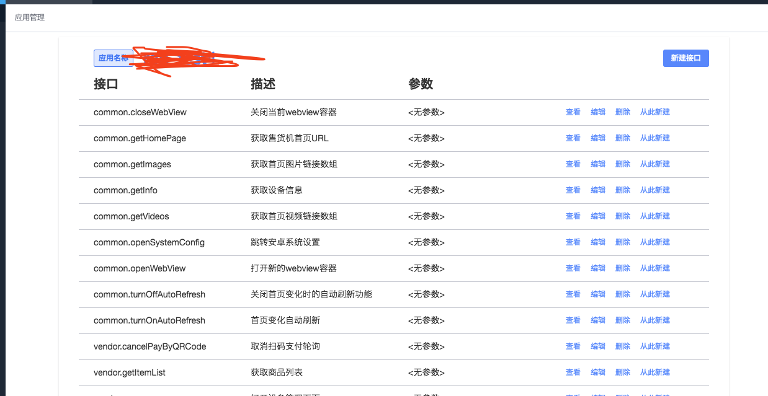This screenshot has height=396, width=768.
Task: Select the 获取商品列表 description text
Action: point(277,372)
